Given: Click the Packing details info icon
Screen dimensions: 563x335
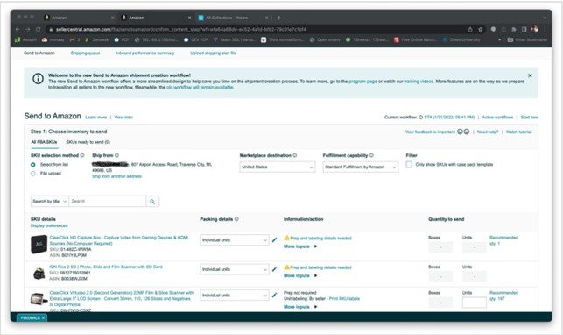Looking at the screenshot, I should point(236,219).
